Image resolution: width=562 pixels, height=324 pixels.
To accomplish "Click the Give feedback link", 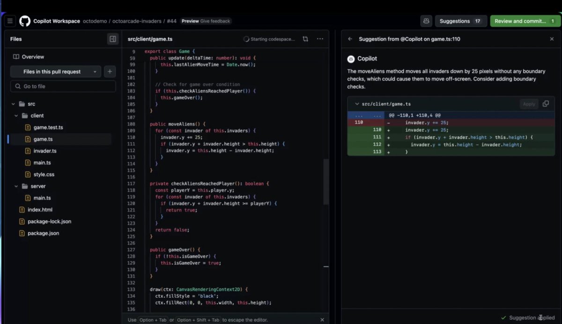I will point(215,21).
